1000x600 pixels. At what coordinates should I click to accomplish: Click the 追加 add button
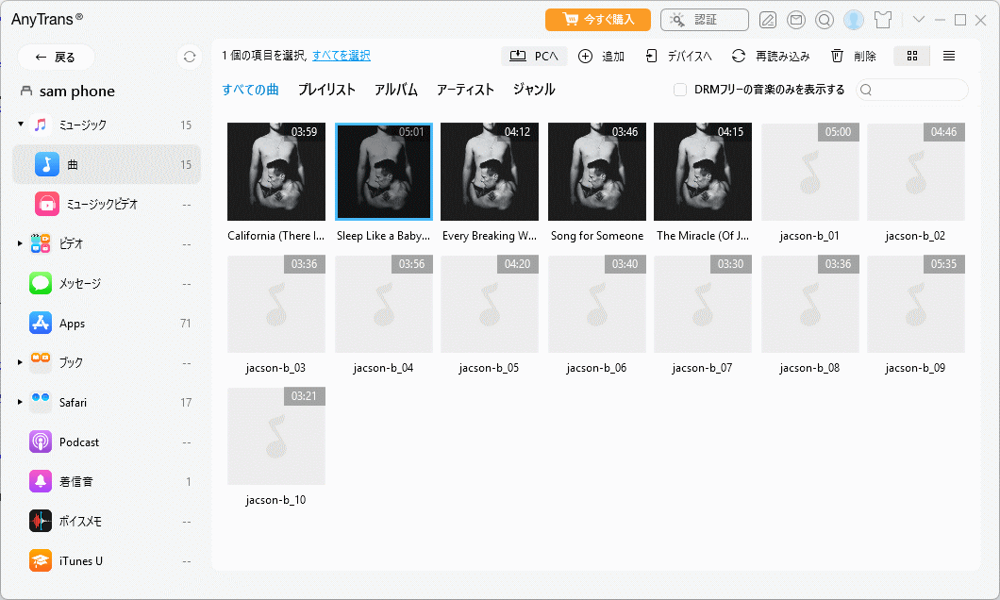tap(601, 56)
